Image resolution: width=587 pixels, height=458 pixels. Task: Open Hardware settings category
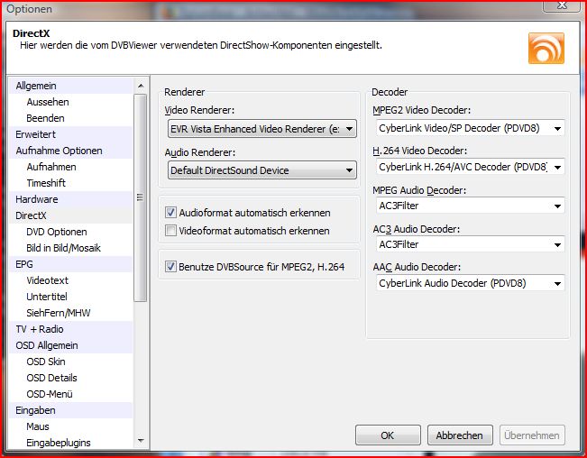(70, 199)
